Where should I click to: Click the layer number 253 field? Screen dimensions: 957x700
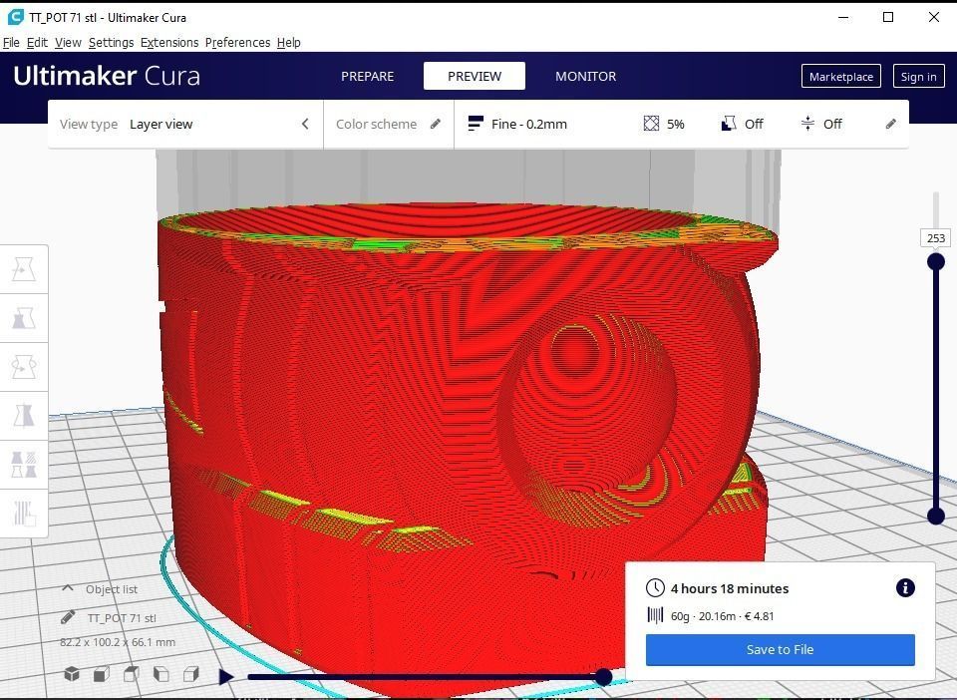[936, 238]
